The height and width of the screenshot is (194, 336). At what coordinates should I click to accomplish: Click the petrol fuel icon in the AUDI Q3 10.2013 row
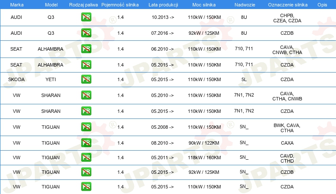tap(86, 17)
